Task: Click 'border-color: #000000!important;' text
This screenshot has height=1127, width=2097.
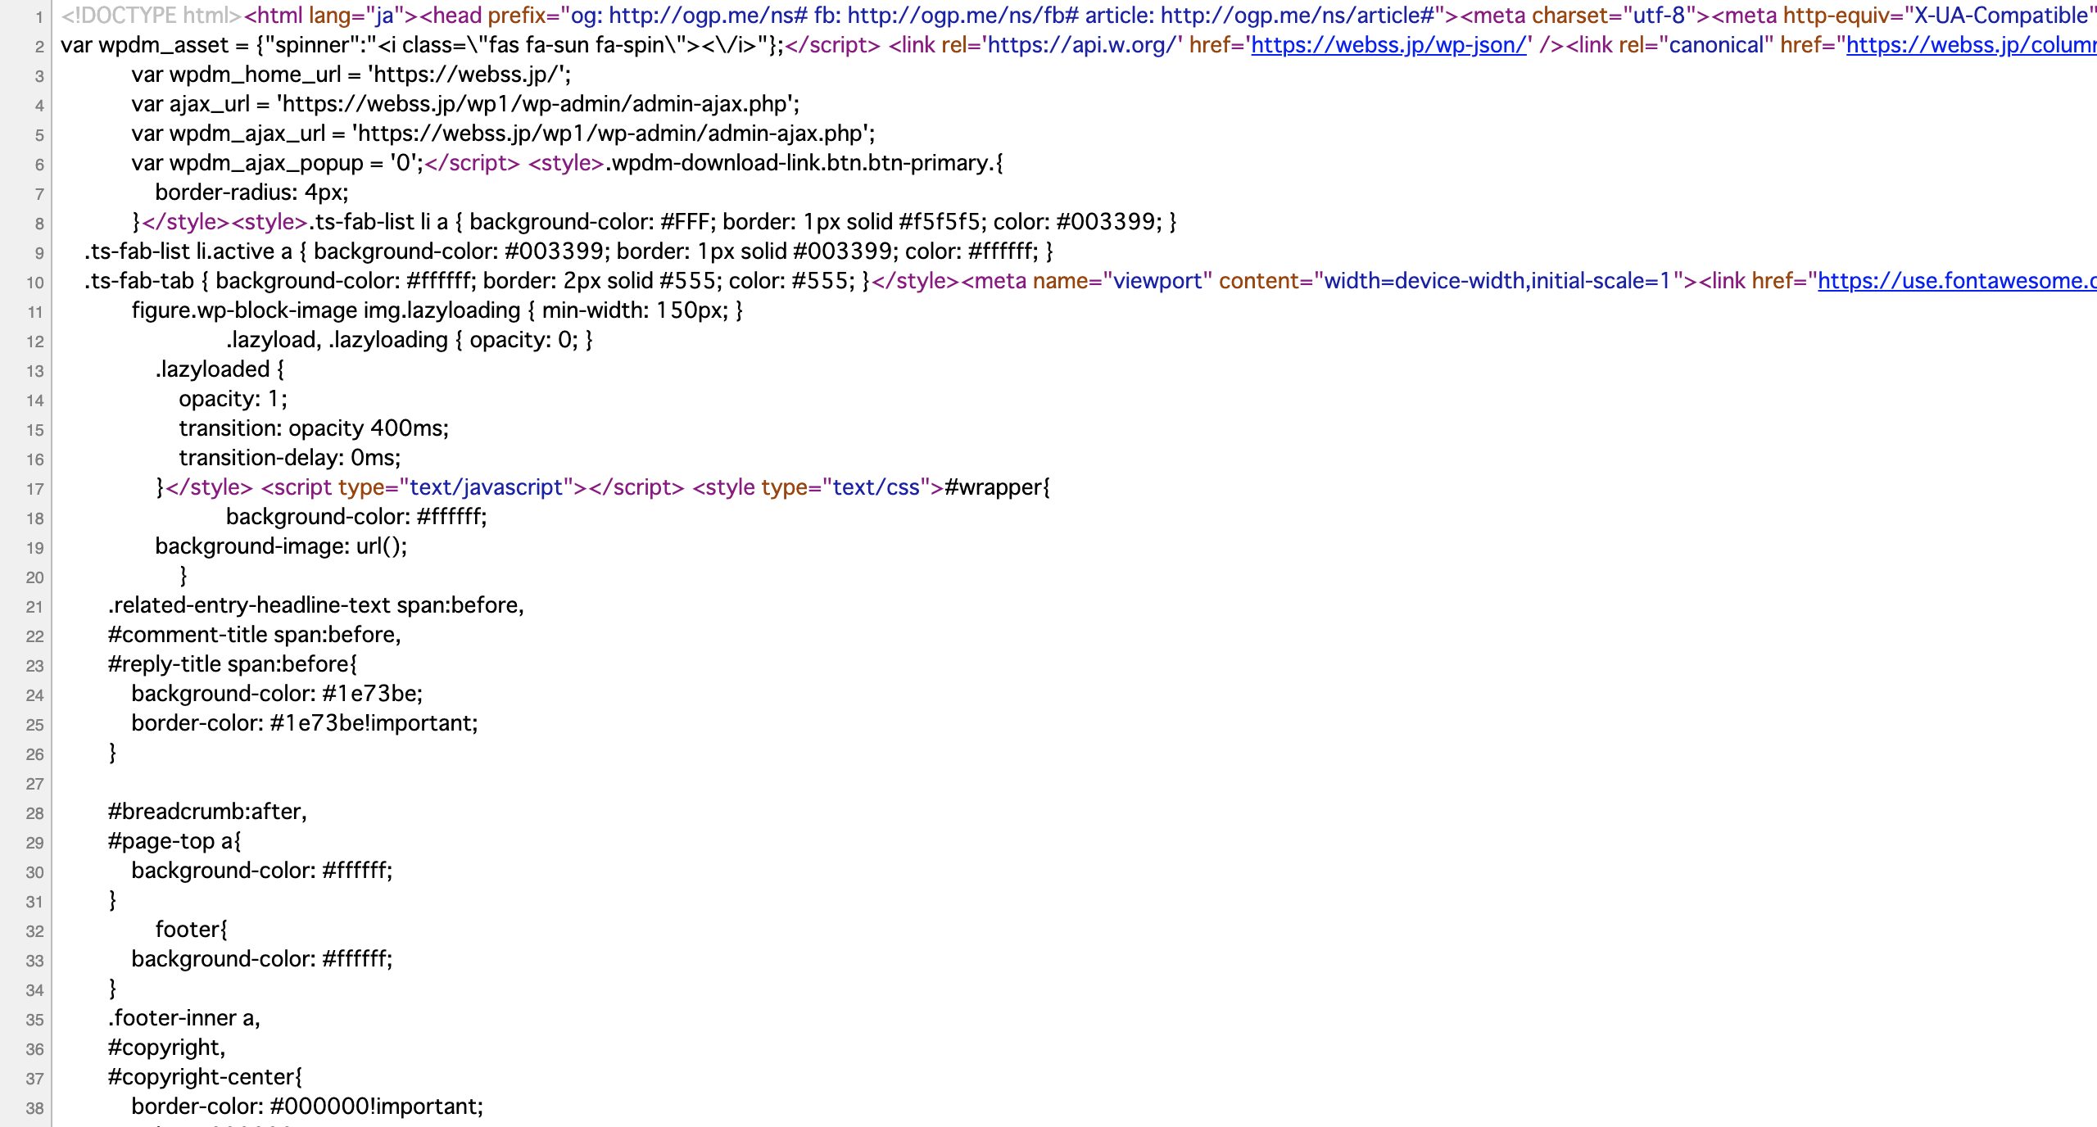Action: click(x=307, y=1107)
